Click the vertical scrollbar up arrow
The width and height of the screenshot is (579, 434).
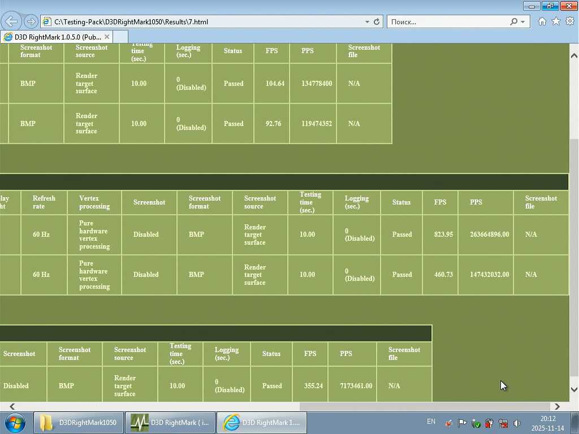click(574, 56)
